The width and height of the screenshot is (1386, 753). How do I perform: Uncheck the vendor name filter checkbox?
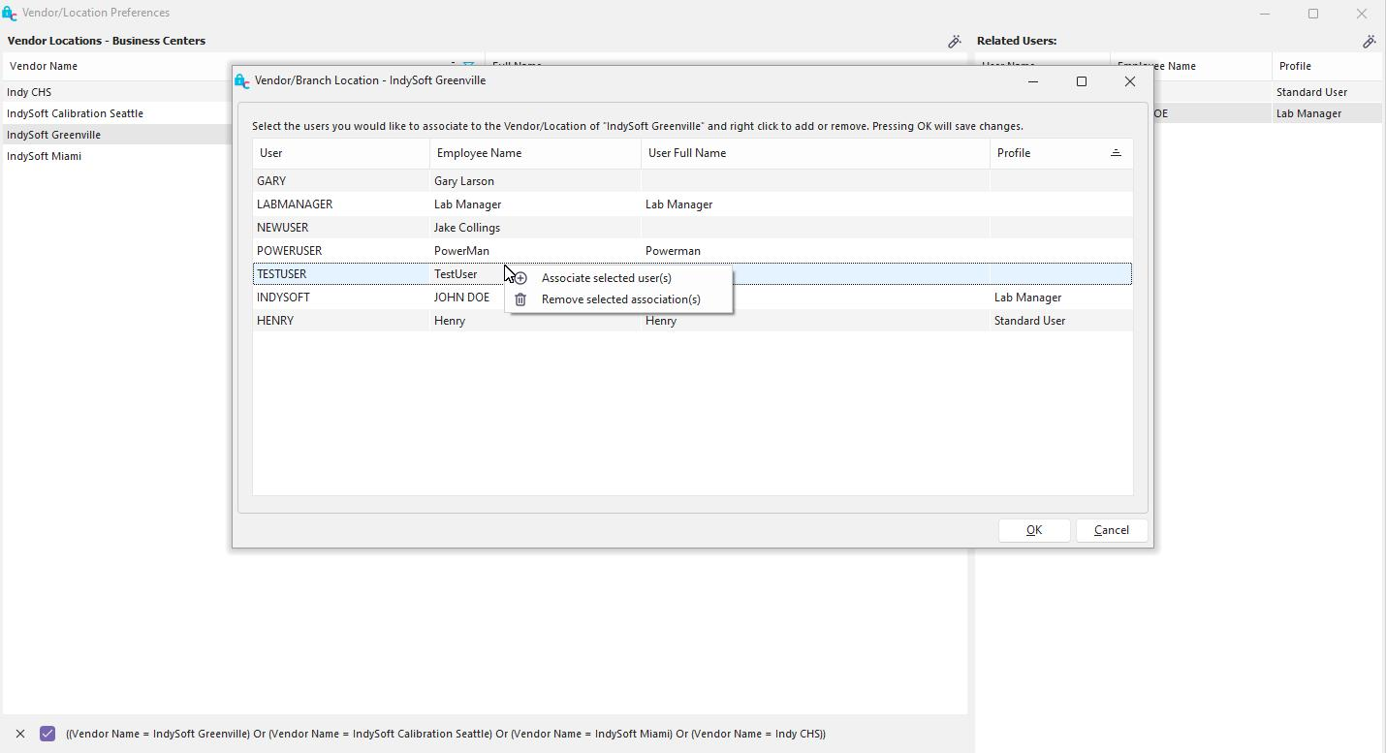[x=47, y=734]
